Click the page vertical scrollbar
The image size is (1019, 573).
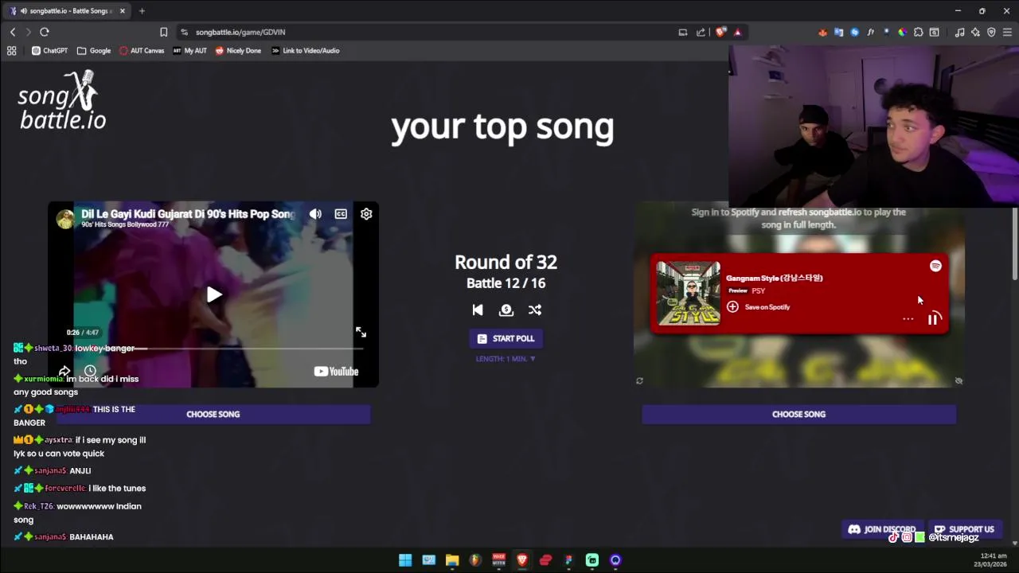[1014, 243]
